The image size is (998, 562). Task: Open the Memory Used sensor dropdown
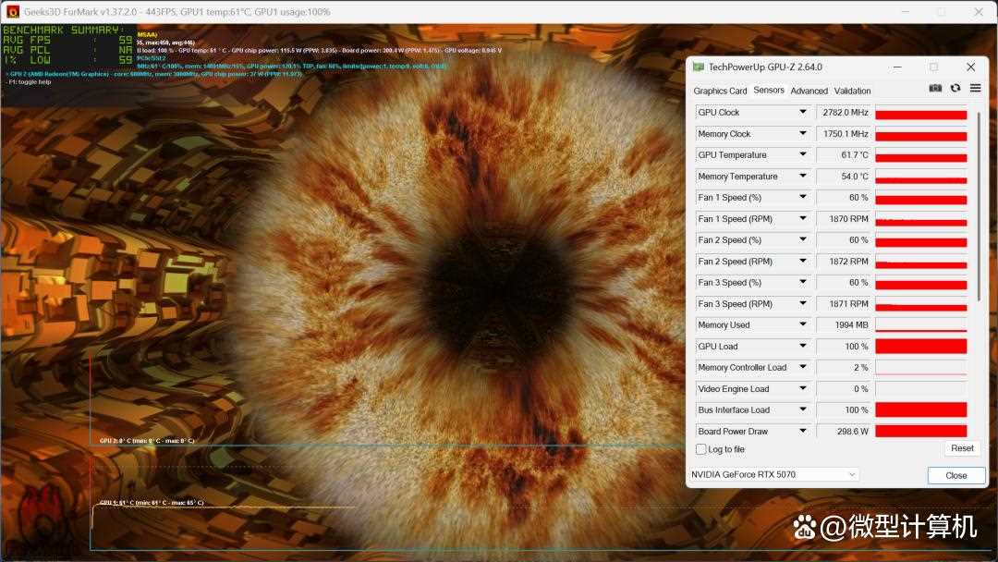click(802, 325)
